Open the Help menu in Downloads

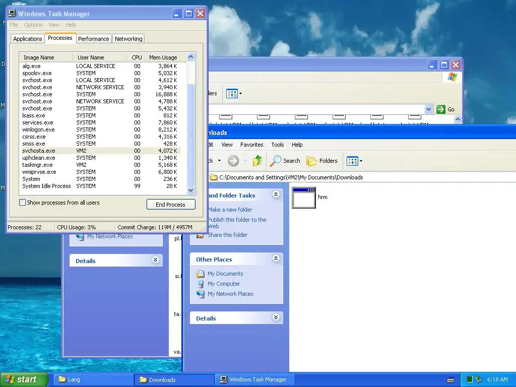(297, 145)
